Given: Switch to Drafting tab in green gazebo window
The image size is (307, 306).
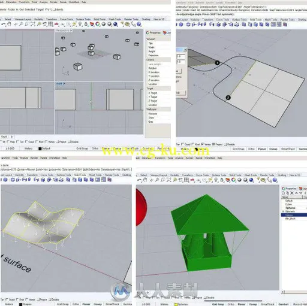Looking at the screenshot, I should (282, 175).
